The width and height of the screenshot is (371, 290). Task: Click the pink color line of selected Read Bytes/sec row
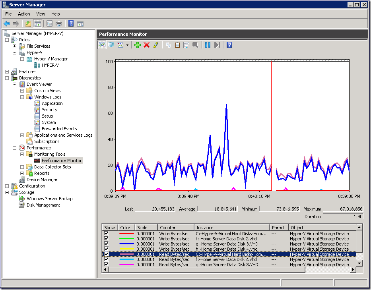coord(126,254)
